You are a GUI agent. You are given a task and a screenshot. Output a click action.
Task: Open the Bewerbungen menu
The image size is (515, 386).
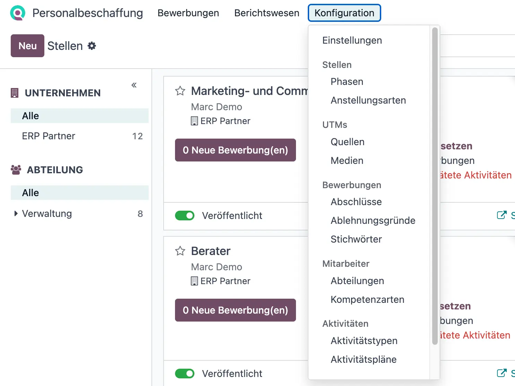tap(188, 13)
